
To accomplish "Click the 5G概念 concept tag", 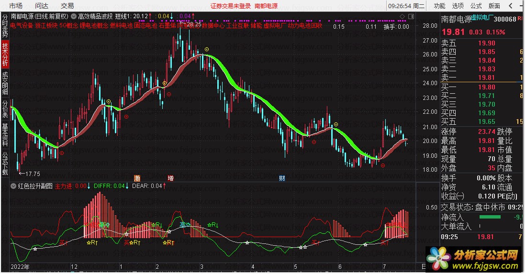I will tap(69, 25).
